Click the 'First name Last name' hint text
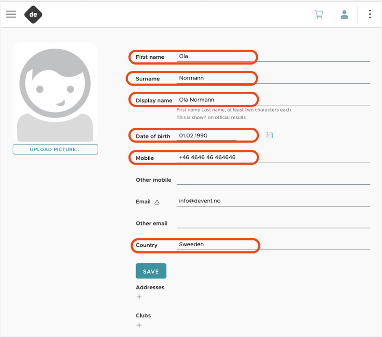 pos(233,110)
